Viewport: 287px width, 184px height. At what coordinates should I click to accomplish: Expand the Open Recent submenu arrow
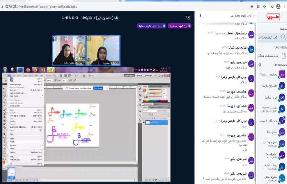pyautogui.click(x=42, y=96)
